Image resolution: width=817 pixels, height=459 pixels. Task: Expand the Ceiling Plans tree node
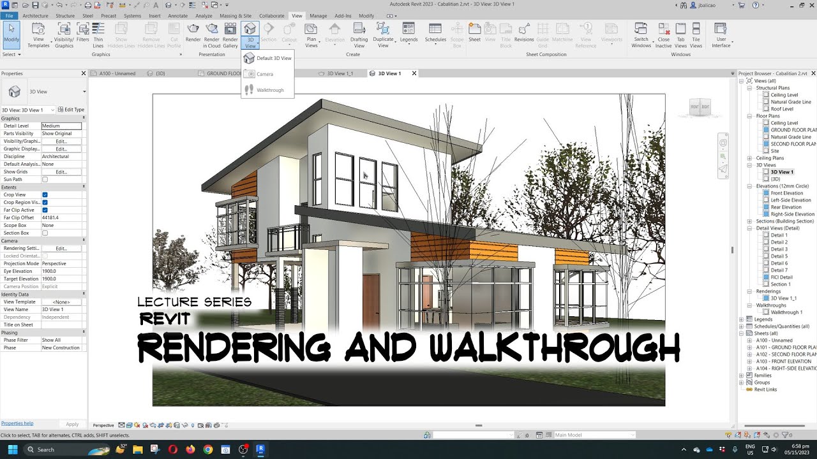tap(749, 158)
